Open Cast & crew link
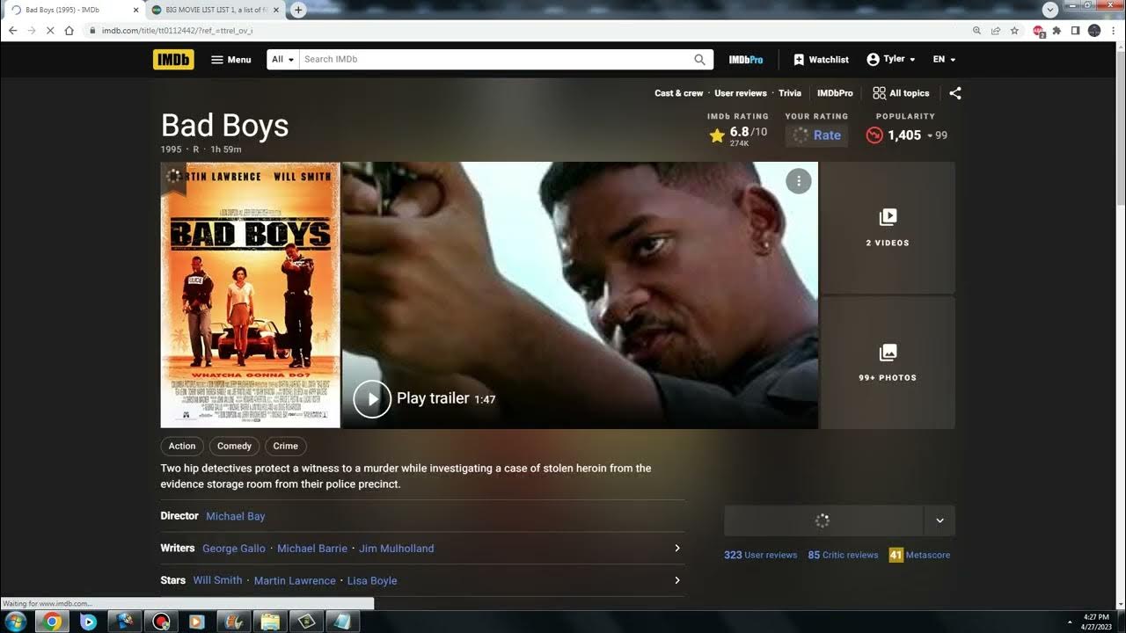 679,93
